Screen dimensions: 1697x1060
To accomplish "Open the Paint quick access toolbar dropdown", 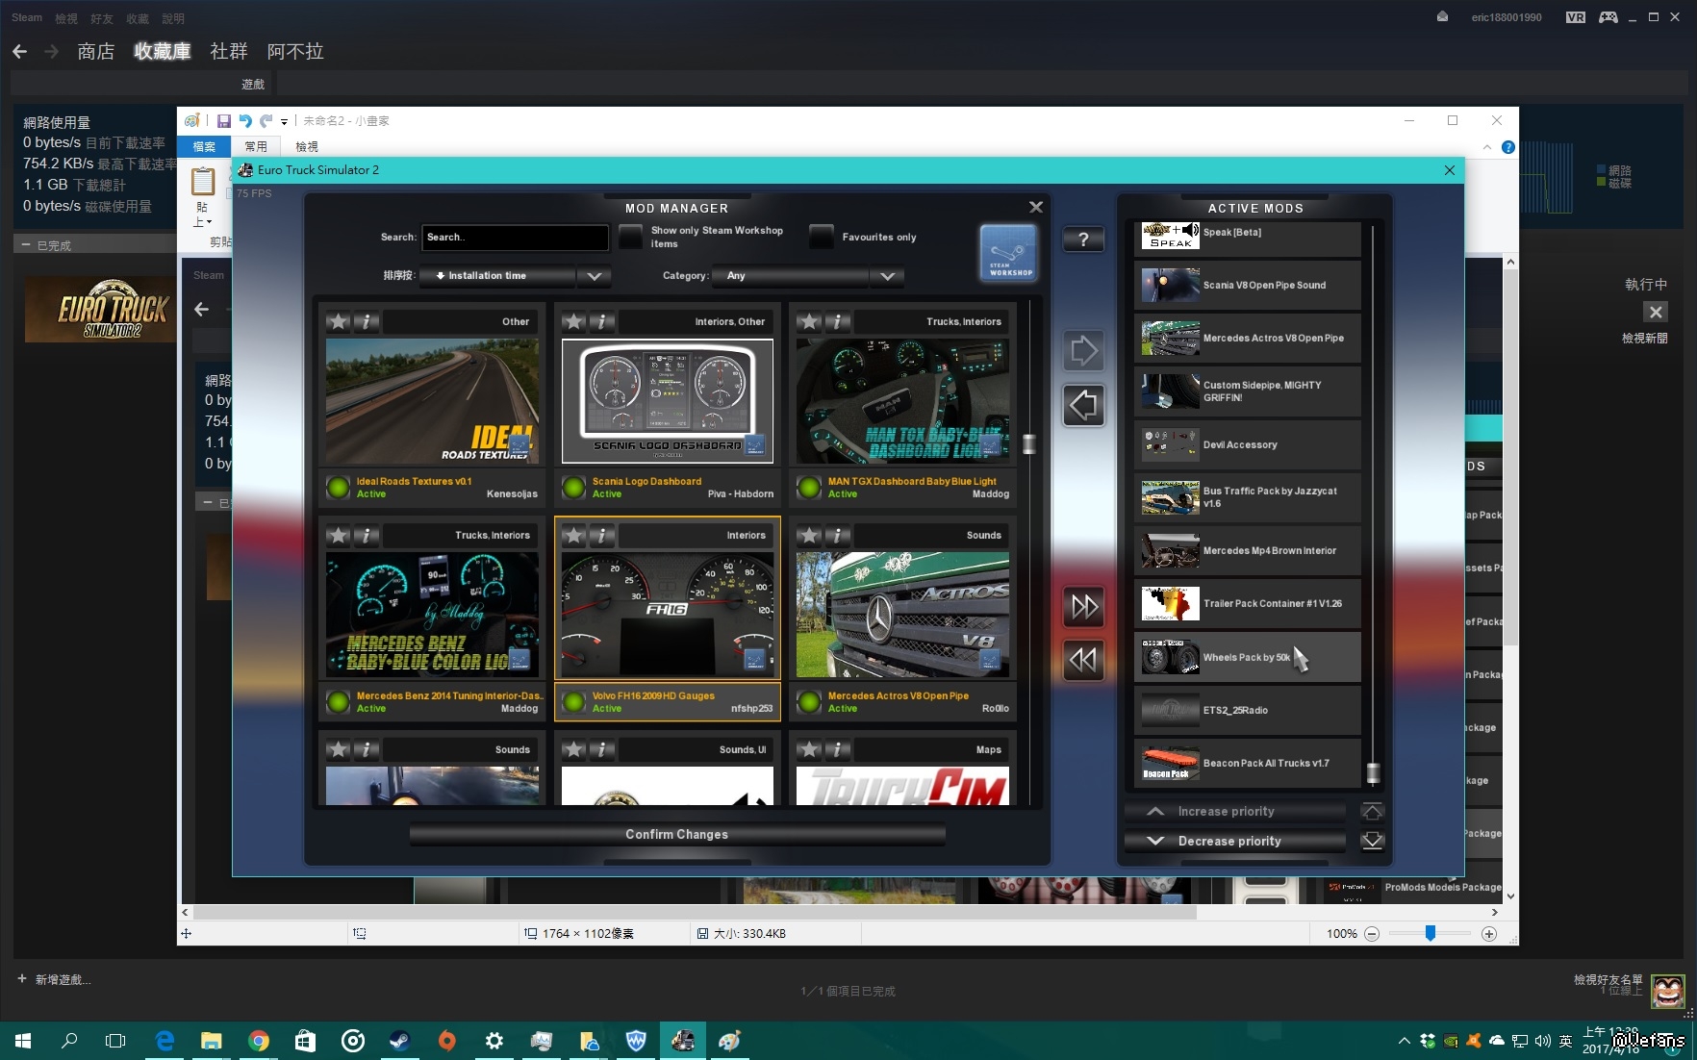I will coord(284,122).
